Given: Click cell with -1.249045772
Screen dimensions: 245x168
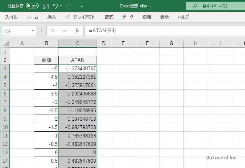Looking at the screenshot, I should pyautogui.click(x=78, y=102).
